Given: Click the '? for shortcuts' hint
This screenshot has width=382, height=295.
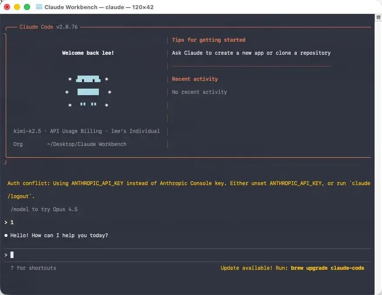Looking at the screenshot, I should pos(34,268).
